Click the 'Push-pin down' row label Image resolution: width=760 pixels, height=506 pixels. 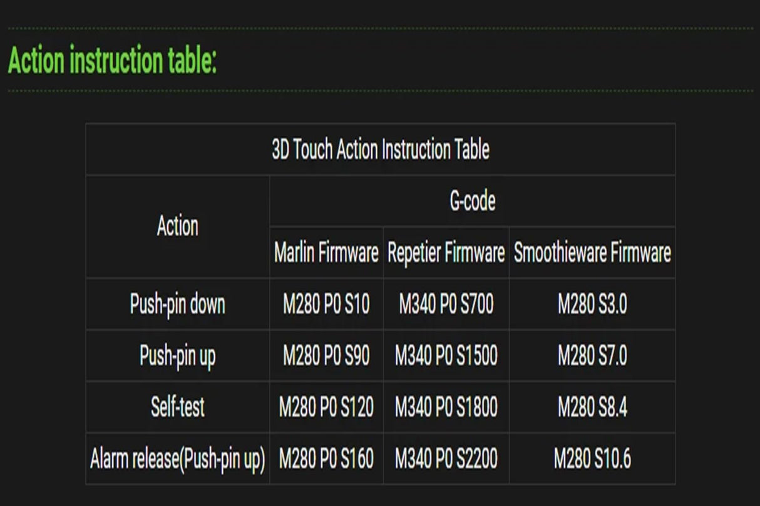[x=178, y=305]
